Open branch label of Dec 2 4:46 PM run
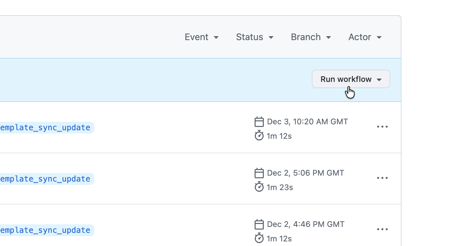This screenshot has height=246, width=456. 46,230
